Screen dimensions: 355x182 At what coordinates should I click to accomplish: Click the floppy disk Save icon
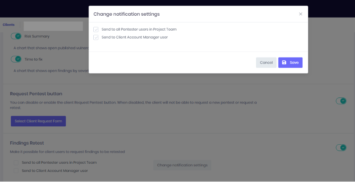click(x=284, y=63)
